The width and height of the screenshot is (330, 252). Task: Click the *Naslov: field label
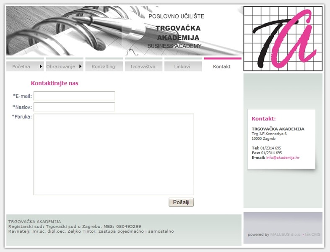tap(22, 107)
